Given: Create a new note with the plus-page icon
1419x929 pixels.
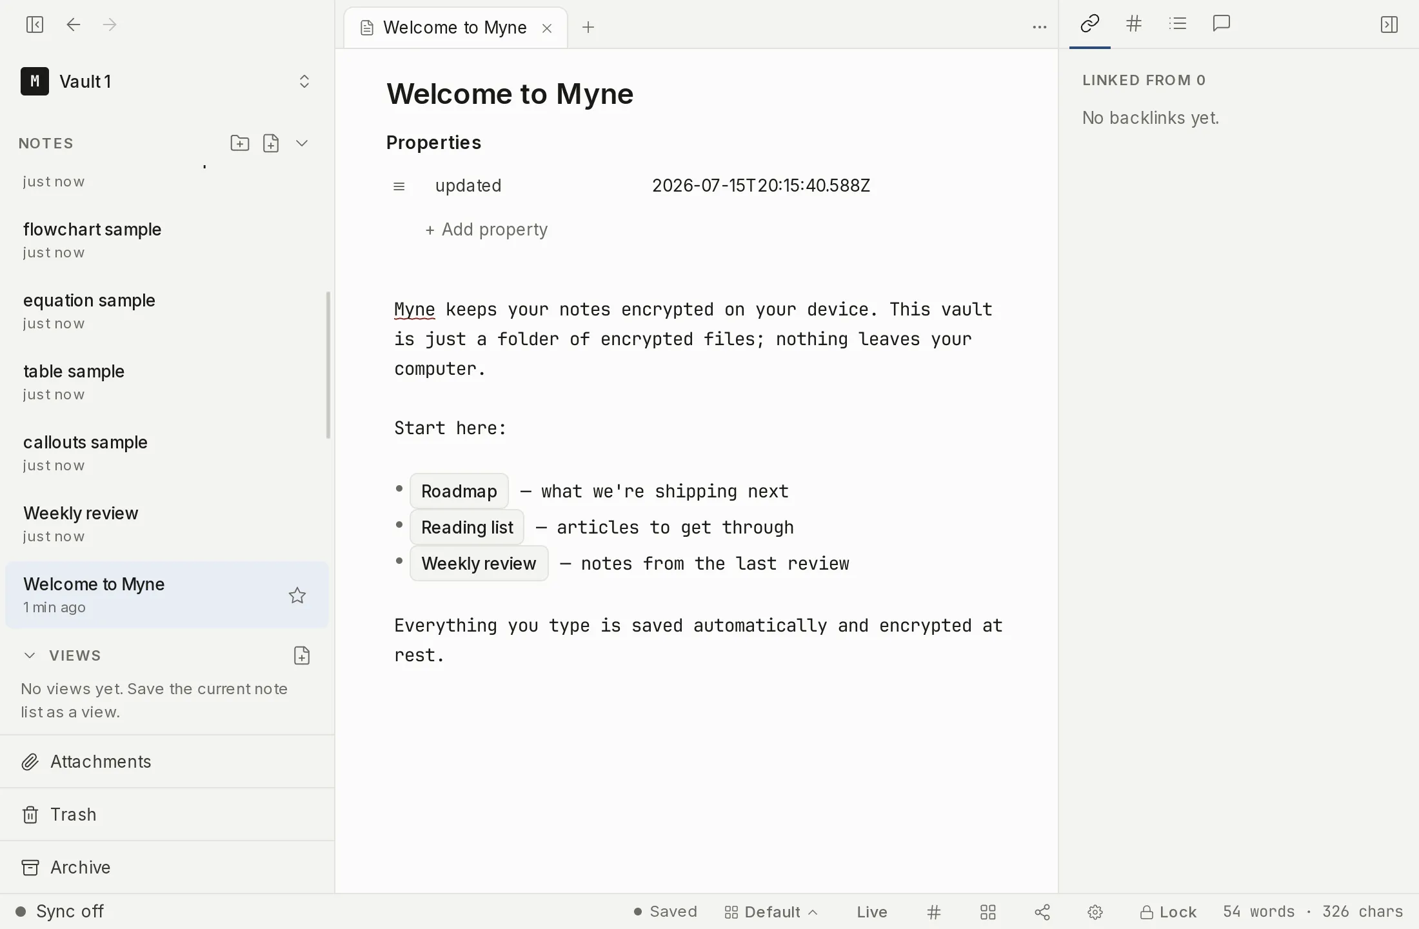Looking at the screenshot, I should click(271, 143).
